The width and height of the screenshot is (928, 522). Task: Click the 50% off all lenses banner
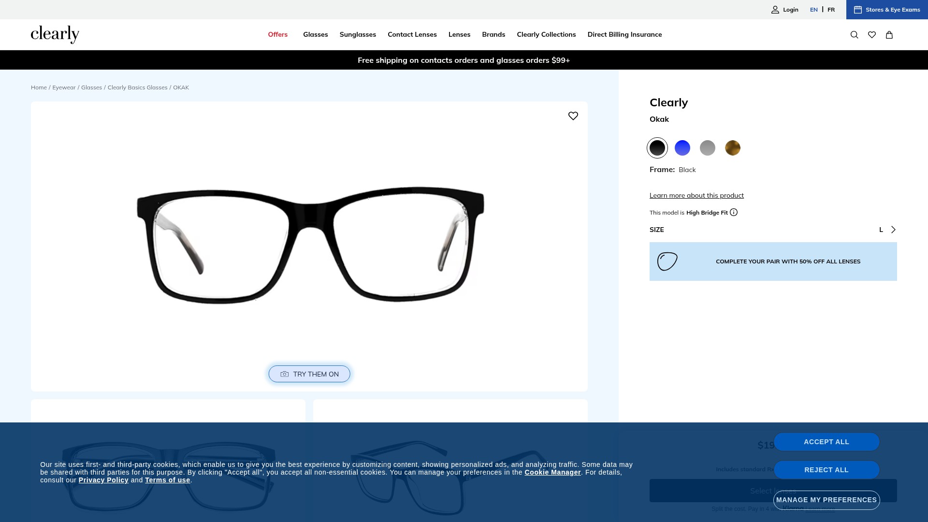[773, 261]
